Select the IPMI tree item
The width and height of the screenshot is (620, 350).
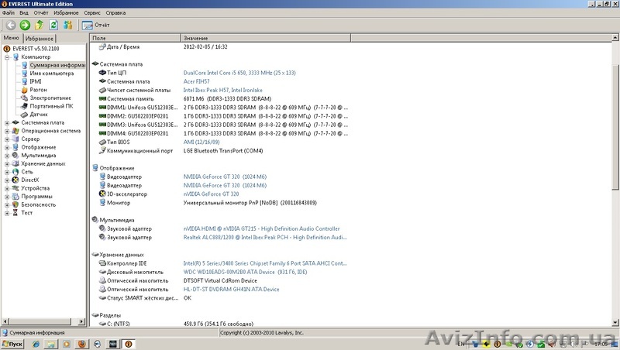coord(35,81)
